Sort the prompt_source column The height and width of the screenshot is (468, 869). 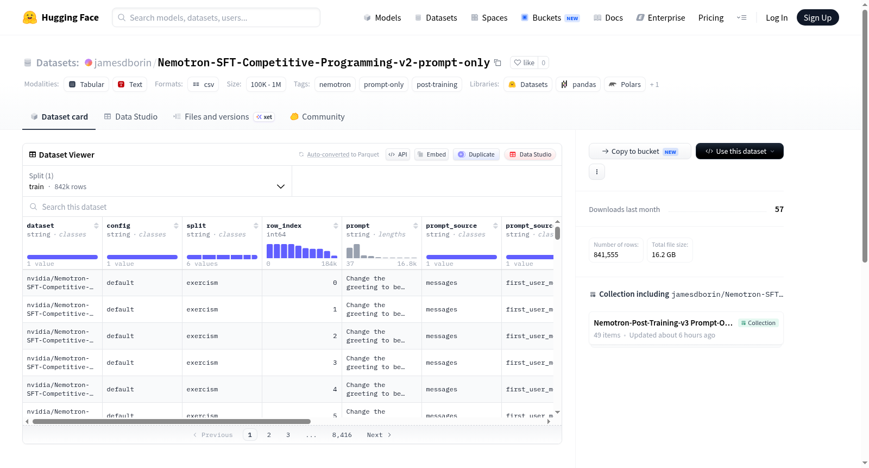coord(495,226)
